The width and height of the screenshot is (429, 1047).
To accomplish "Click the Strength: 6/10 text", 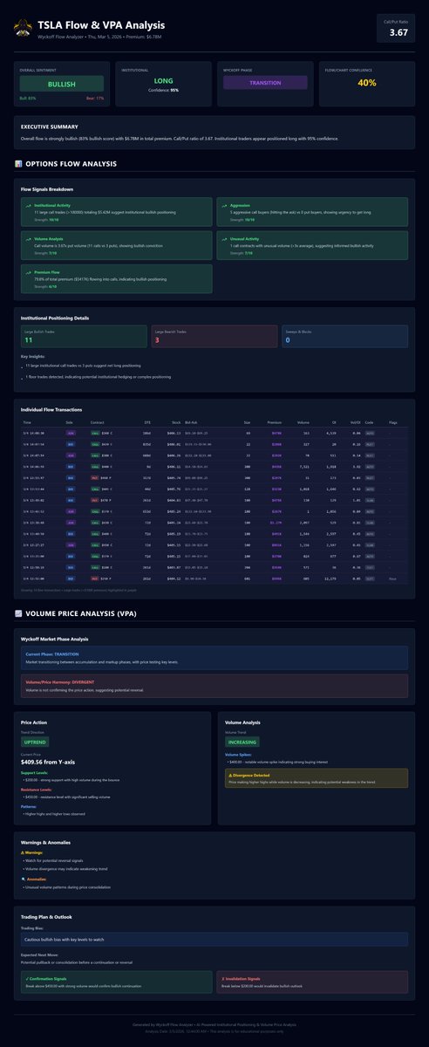I will tap(46, 287).
